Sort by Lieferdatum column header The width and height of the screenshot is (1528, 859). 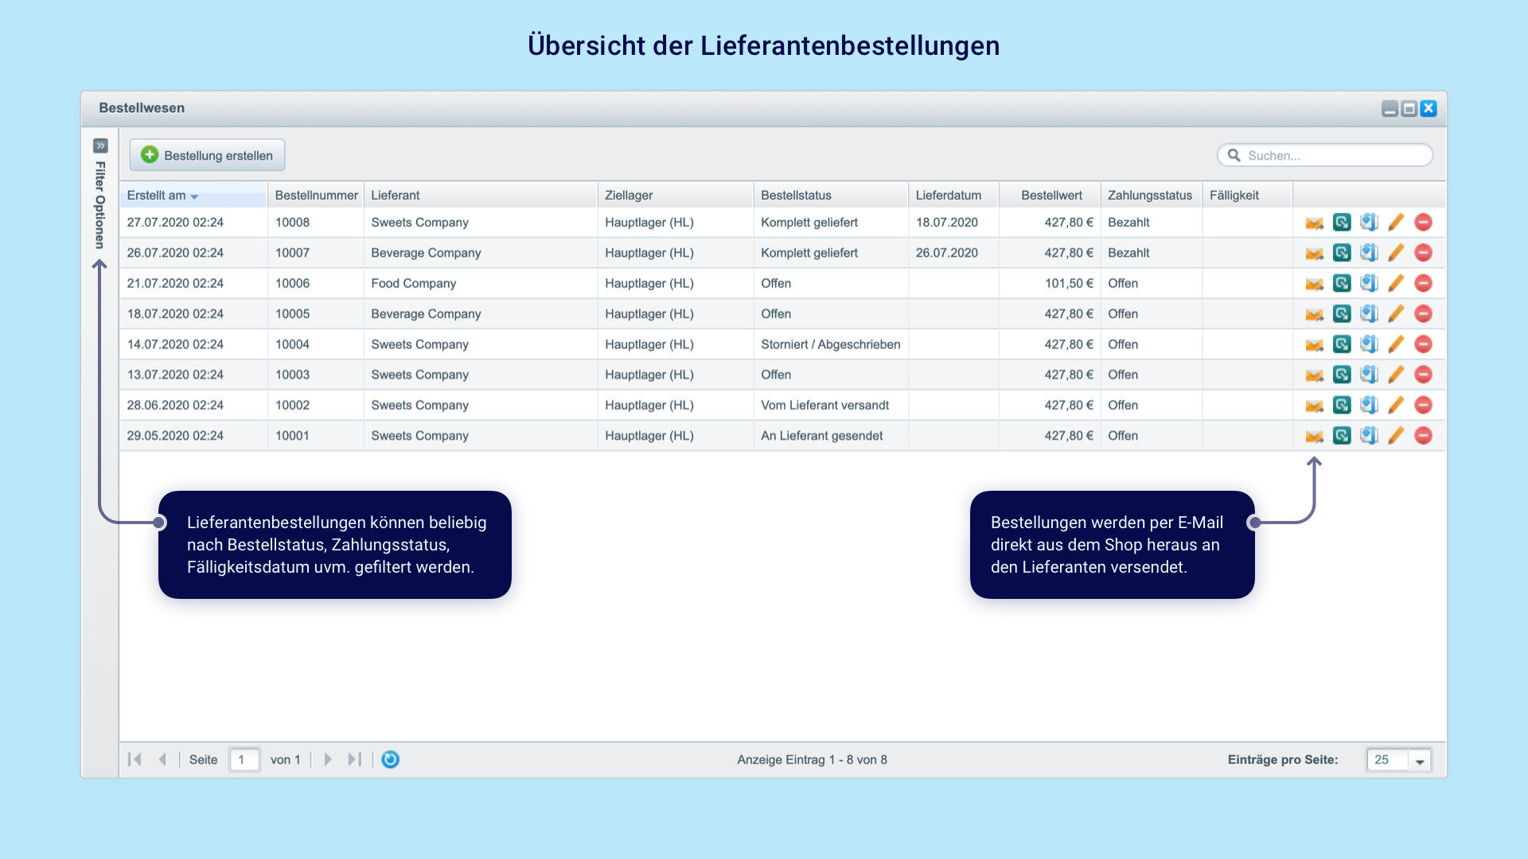953,196
